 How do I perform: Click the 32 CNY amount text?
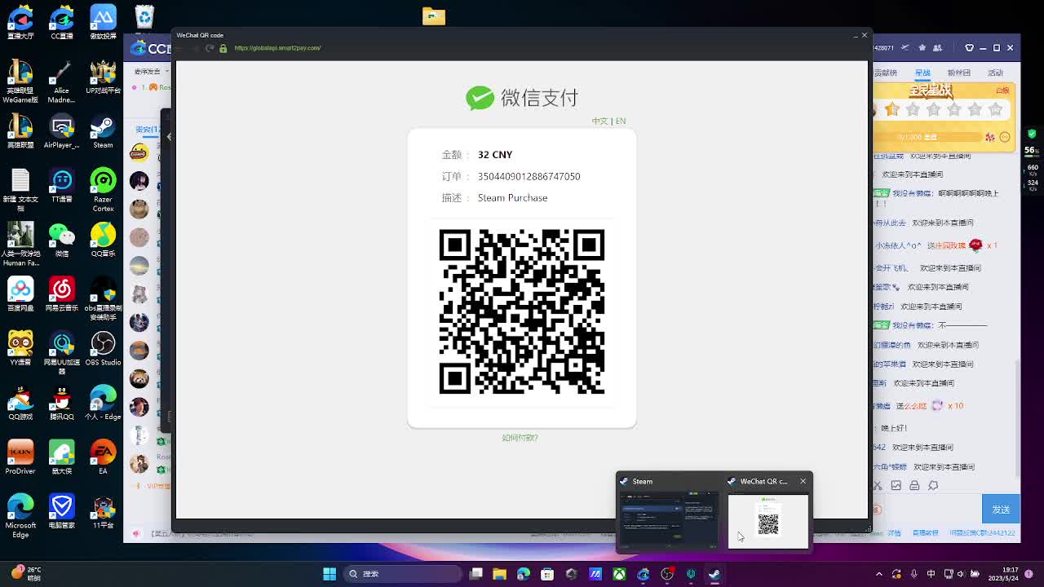coord(495,154)
